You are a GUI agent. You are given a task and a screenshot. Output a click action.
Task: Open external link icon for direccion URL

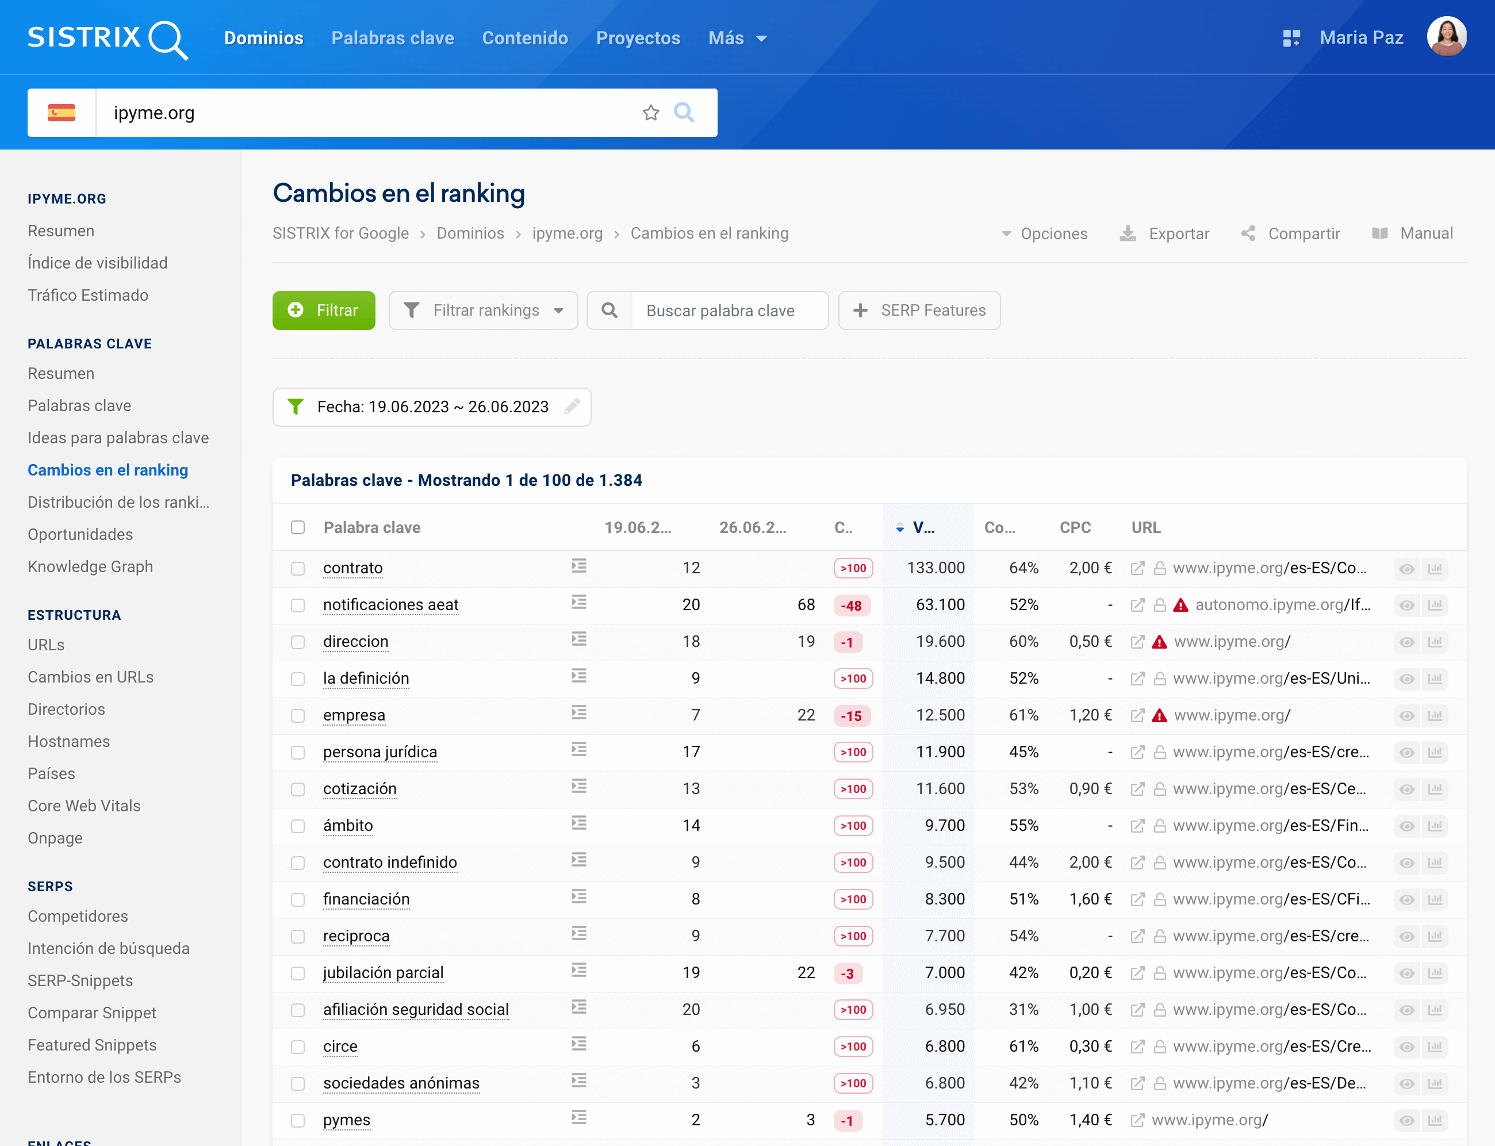[x=1137, y=642]
